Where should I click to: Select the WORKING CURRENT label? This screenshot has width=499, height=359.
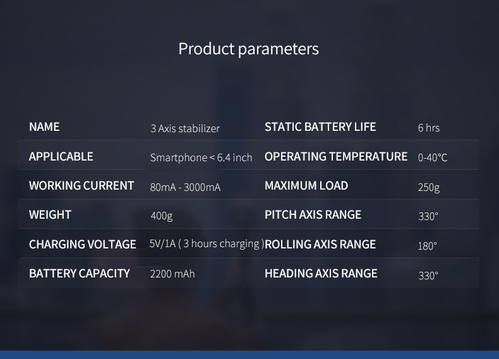81,186
